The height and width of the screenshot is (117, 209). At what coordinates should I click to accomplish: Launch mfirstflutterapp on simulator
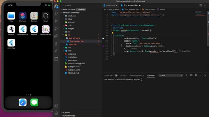(x=46, y=30)
